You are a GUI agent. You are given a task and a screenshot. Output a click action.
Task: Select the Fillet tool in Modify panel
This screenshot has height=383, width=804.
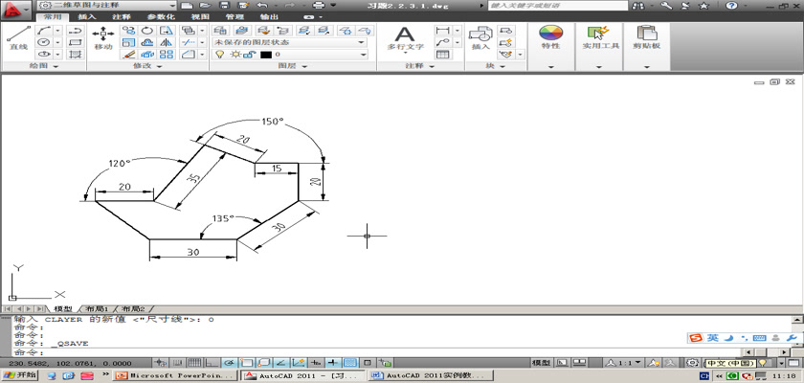tap(189, 54)
